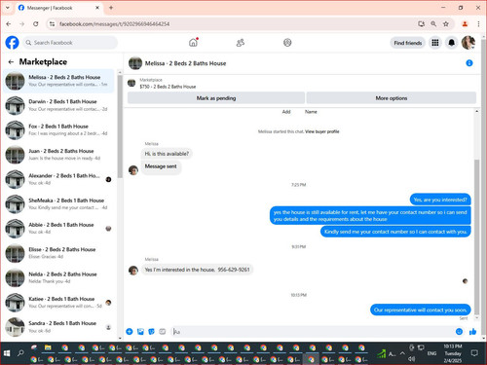The height and width of the screenshot is (365, 487).
Task: Open the Home feed icon
Action: 193,43
